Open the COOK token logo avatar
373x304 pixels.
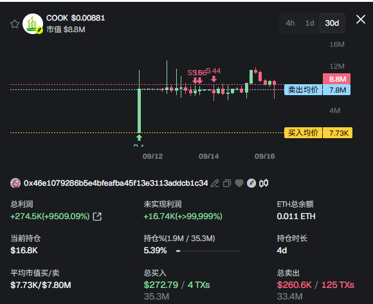click(33, 24)
